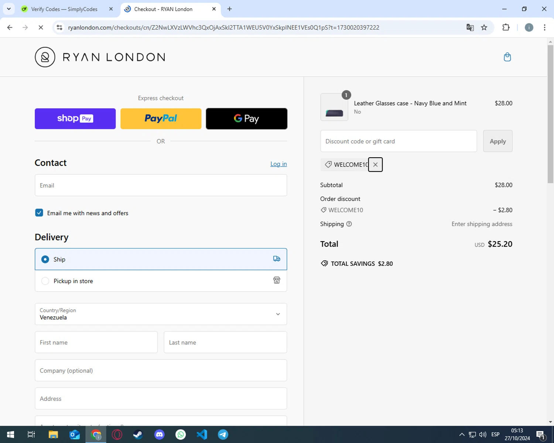The image size is (554, 443).
Task: Open the tab search dropdown arrow
Action: tap(9, 9)
